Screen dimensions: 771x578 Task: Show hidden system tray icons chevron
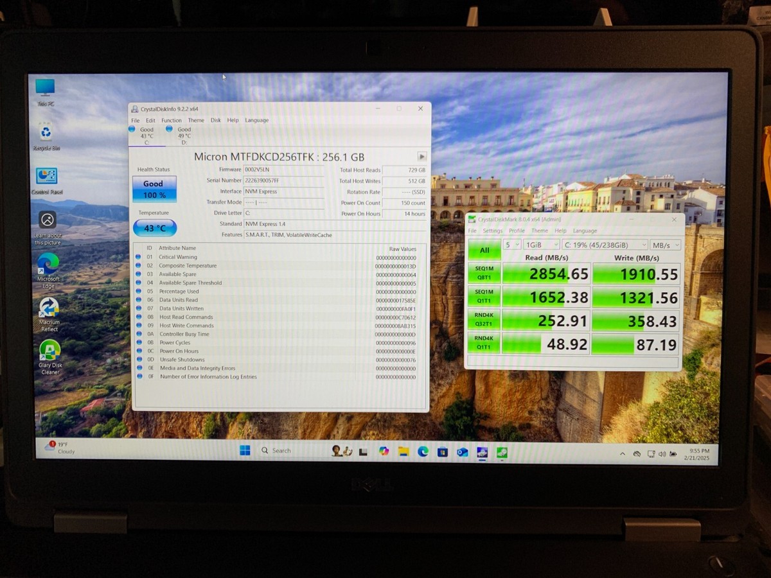[622, 453]
